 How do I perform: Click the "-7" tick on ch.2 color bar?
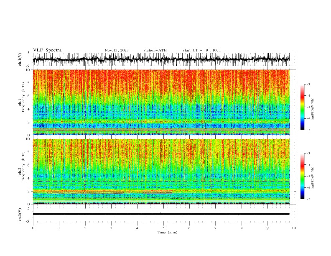(308, 199)
